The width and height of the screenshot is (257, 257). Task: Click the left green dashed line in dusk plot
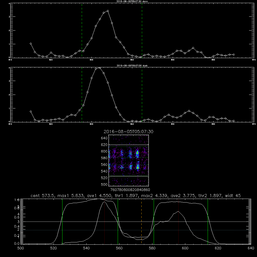coord(82,95)
